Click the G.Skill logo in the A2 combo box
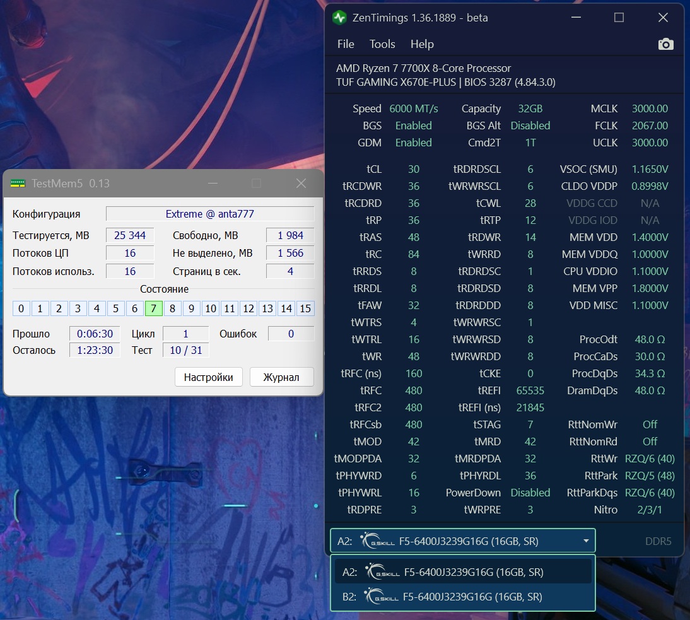 pyautogui.click(x=378, y=541)
